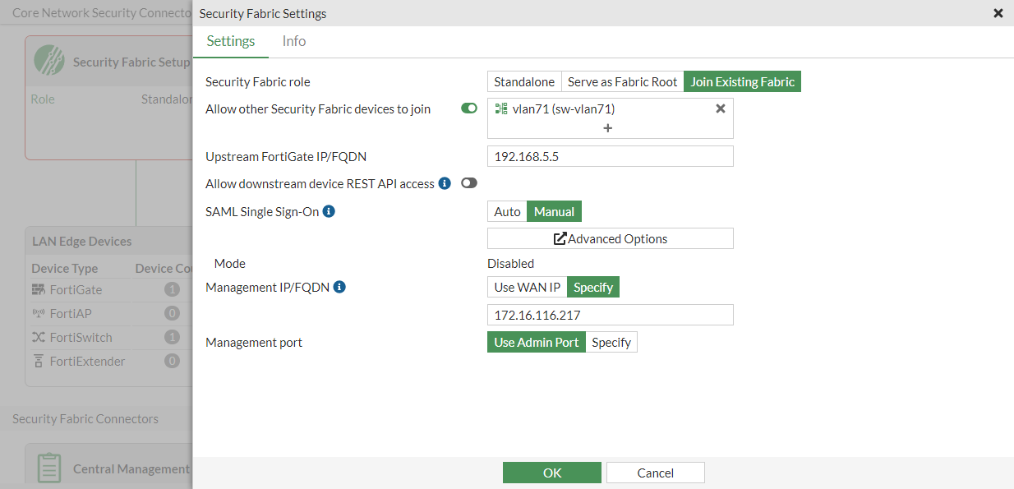Add another interface with the plus icon

pos(608,128)
